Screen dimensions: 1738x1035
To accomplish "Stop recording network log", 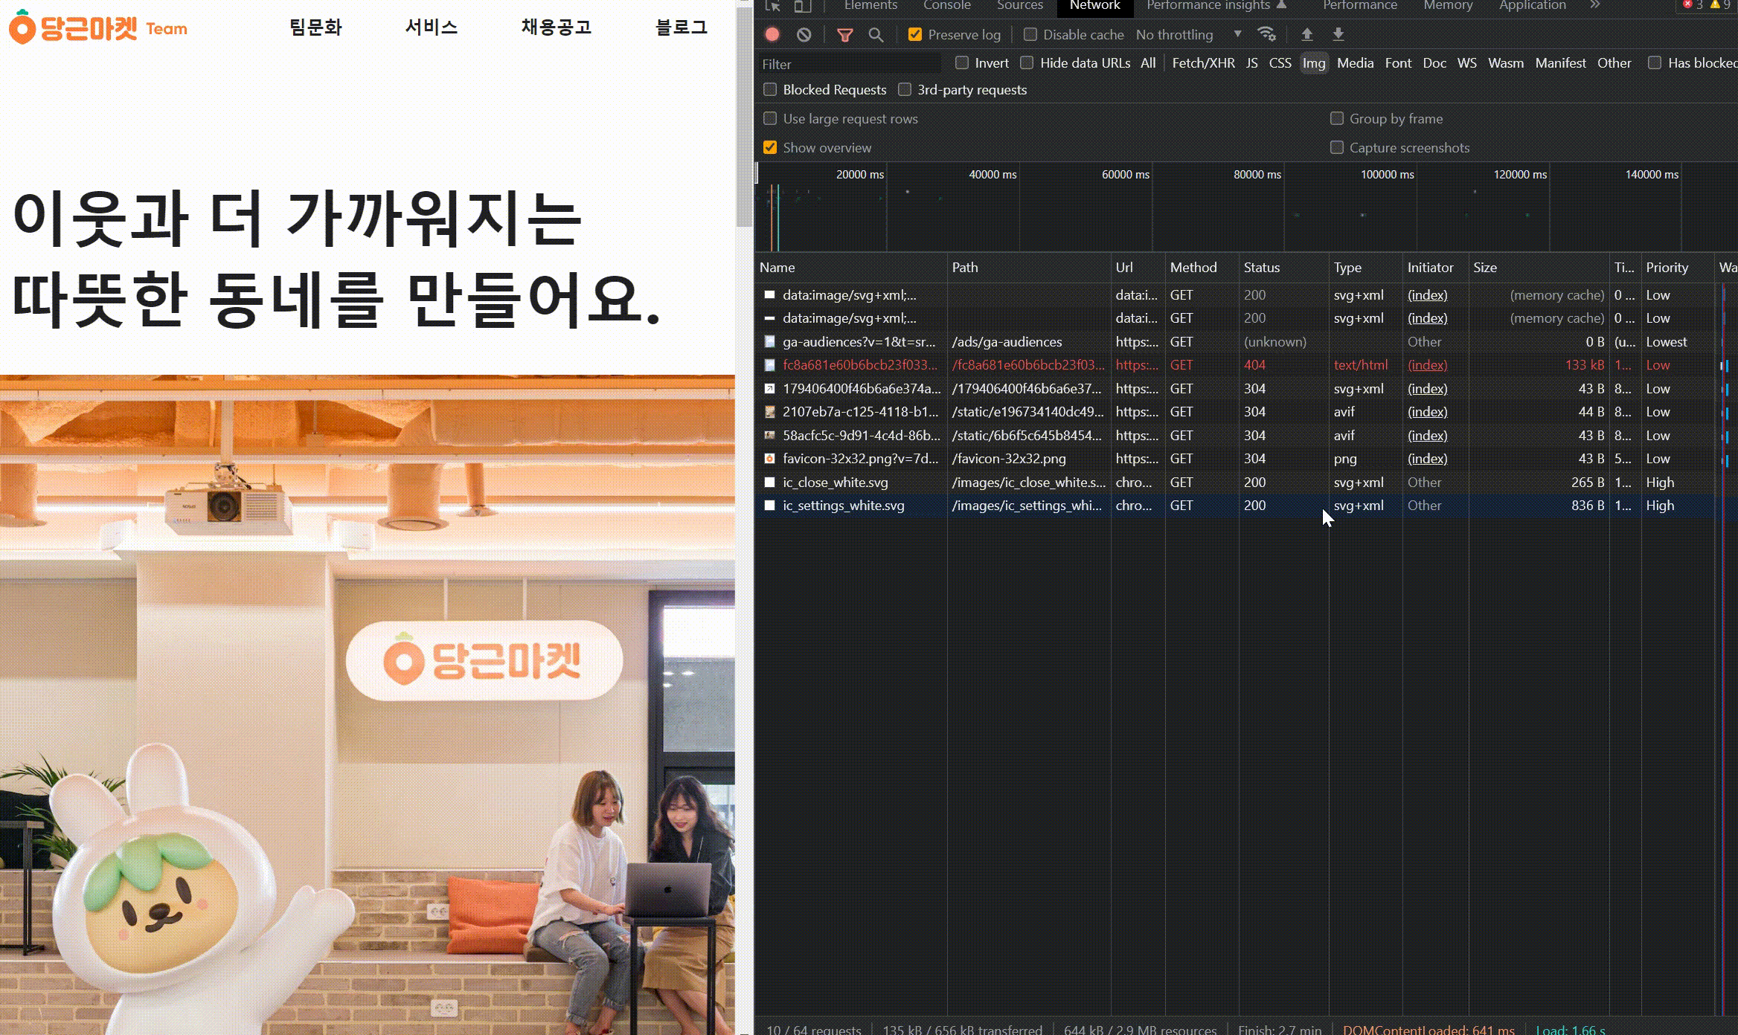I will coord(772,34).
